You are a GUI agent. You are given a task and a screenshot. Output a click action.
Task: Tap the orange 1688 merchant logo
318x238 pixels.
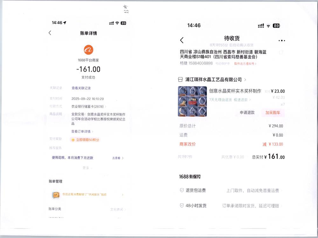(88, 50)
